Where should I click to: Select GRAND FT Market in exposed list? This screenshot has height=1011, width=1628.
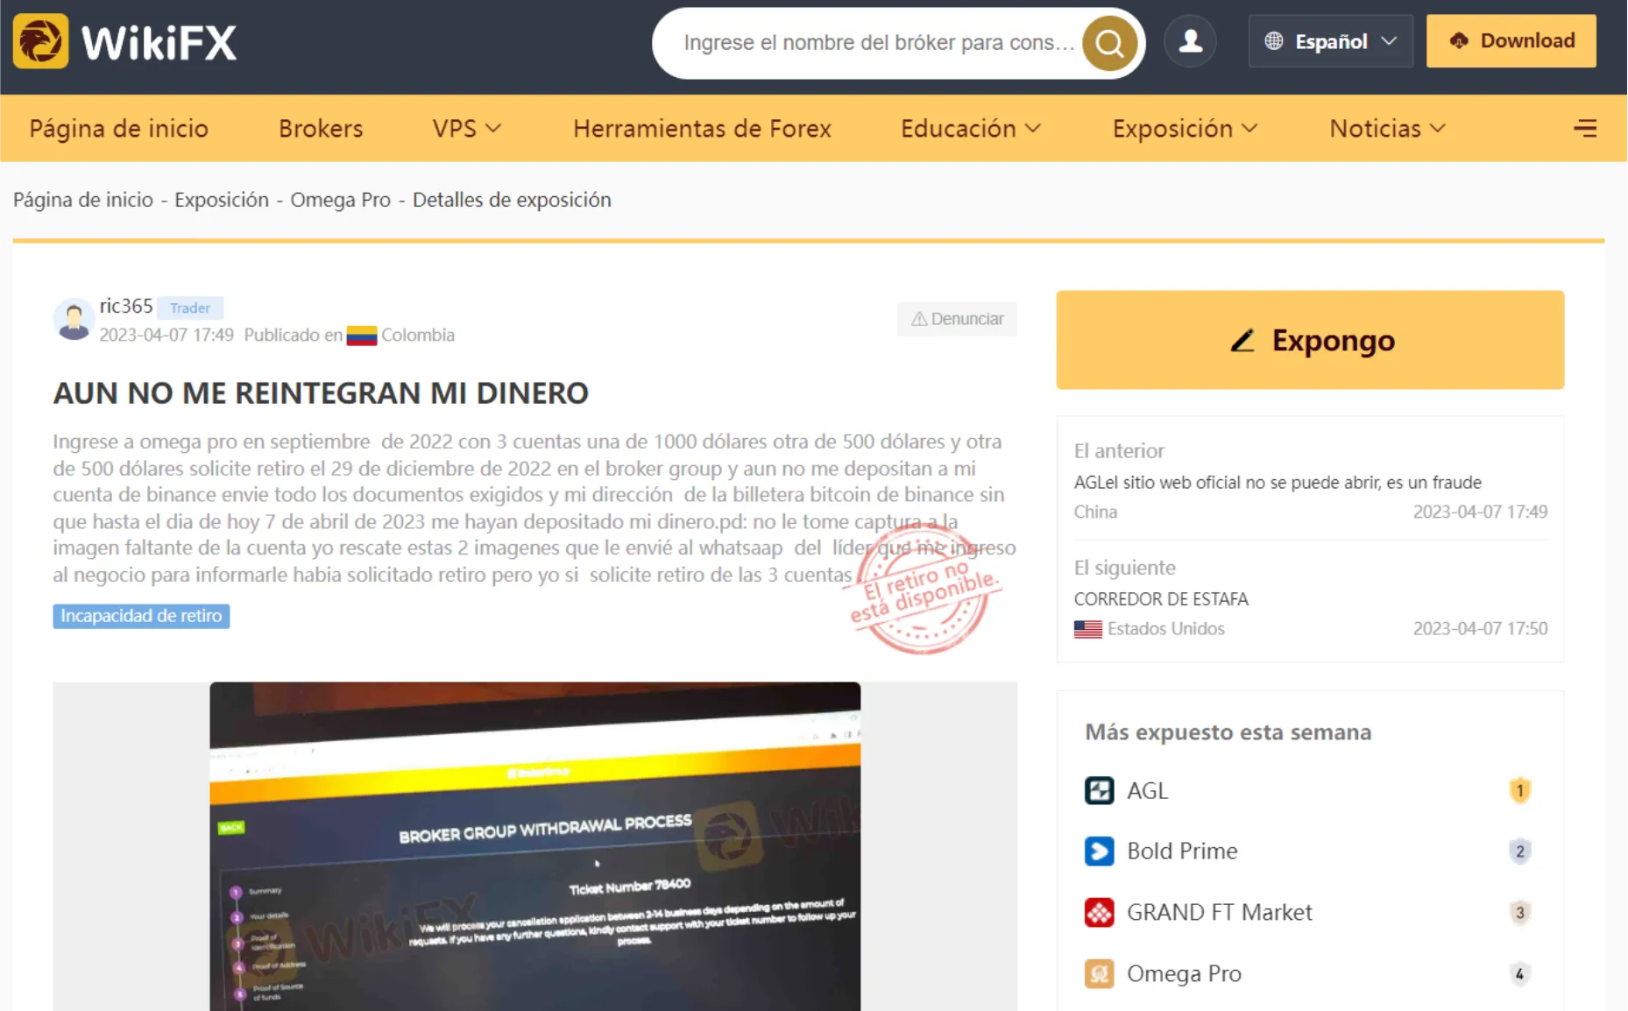(1220, 913)
